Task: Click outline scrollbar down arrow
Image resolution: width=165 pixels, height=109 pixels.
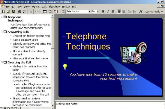Action: [x=53, y=105]
